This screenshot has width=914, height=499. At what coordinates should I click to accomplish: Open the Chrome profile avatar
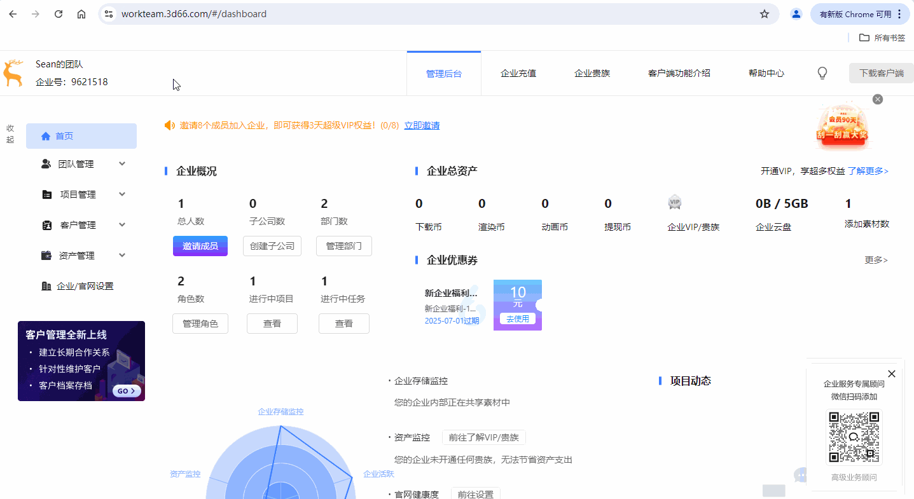click(796, 14)
